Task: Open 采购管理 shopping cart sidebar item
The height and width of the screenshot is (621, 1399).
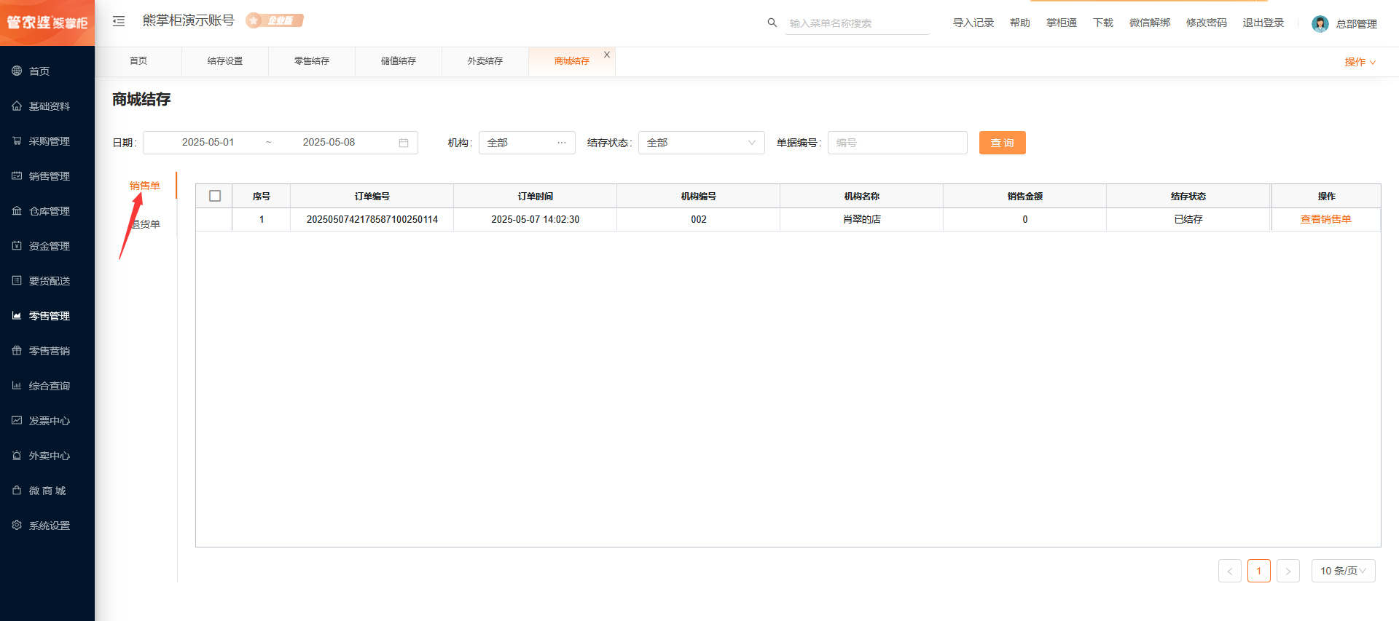Action: [x=48, y=141]
